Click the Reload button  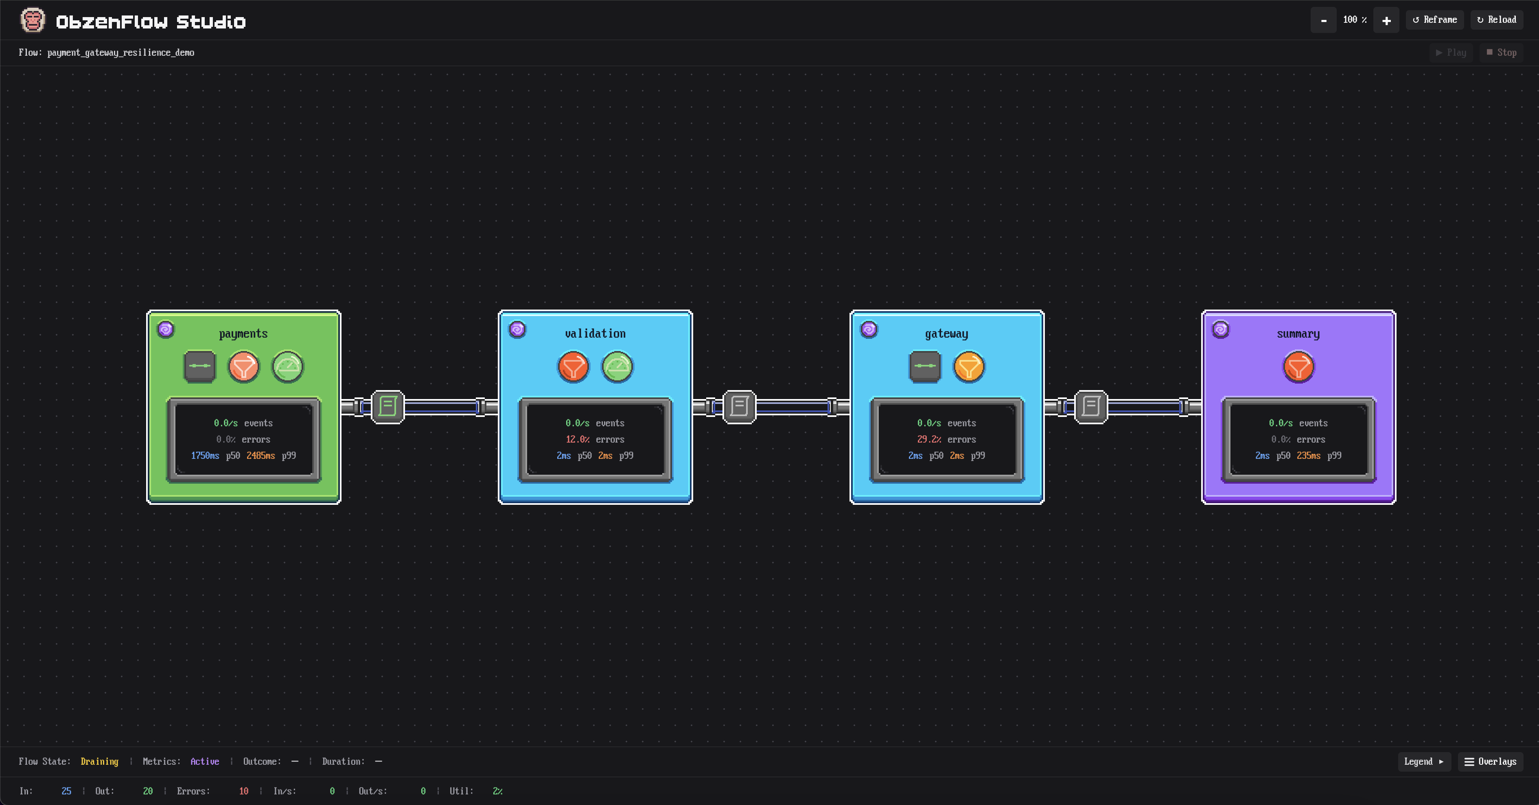point(1497,20)
